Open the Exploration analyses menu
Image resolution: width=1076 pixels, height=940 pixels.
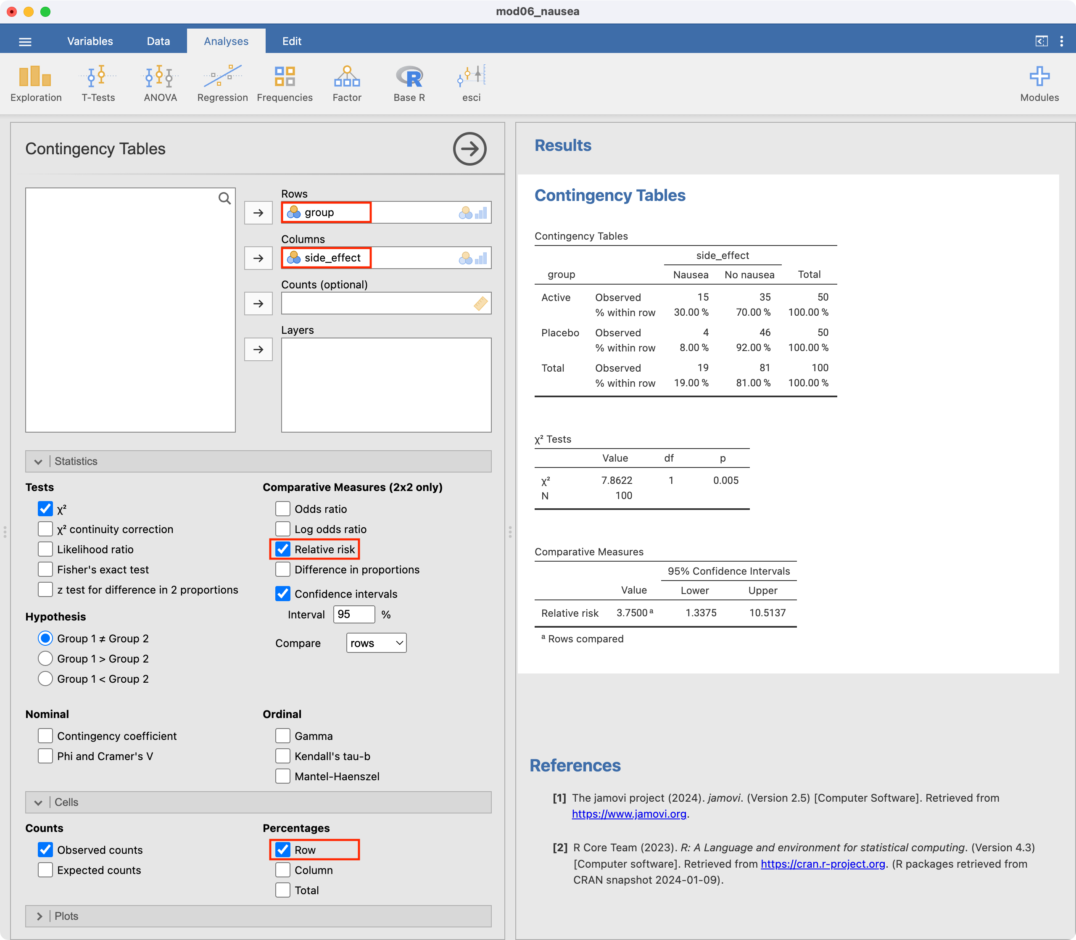36,83
